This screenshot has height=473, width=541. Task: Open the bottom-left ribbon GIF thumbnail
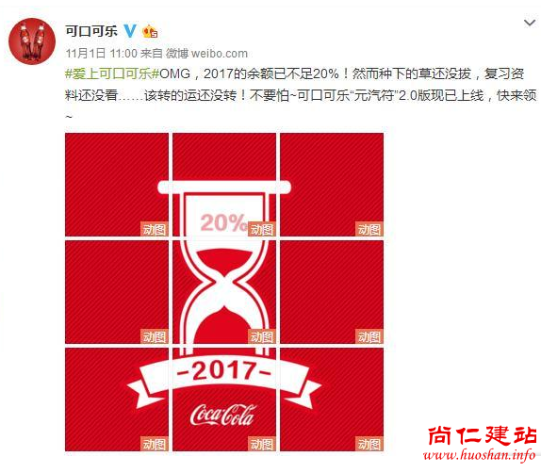click(117, 400)
